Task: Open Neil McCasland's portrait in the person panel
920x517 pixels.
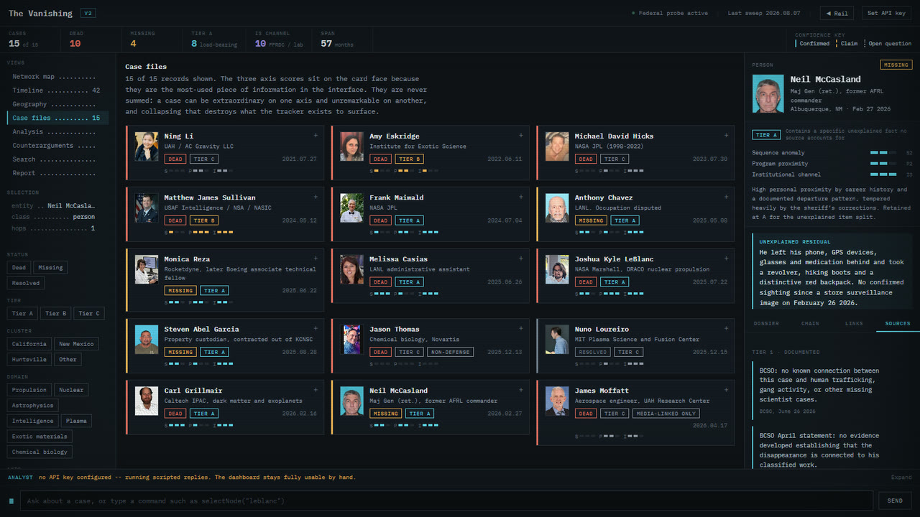Action: click(768, 93)
